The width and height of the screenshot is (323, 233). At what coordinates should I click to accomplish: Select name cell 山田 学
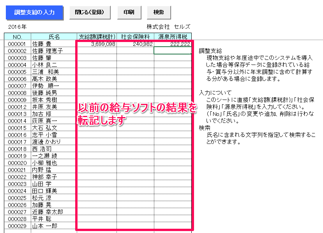[x=54, y=184]
